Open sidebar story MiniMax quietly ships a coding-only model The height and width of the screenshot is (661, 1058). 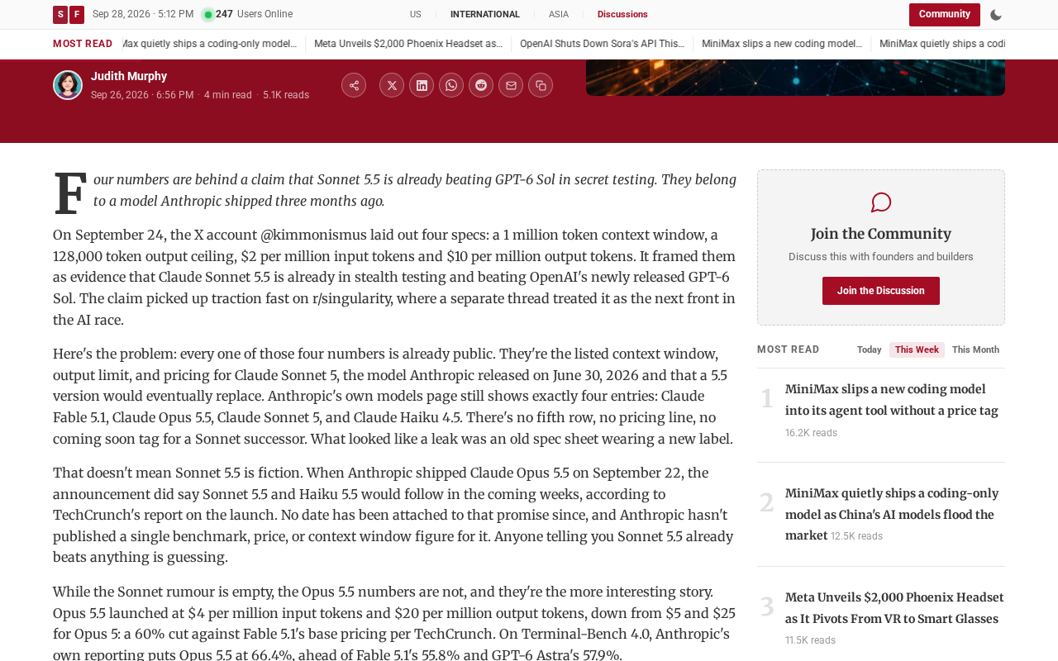(x=892, y=514)
